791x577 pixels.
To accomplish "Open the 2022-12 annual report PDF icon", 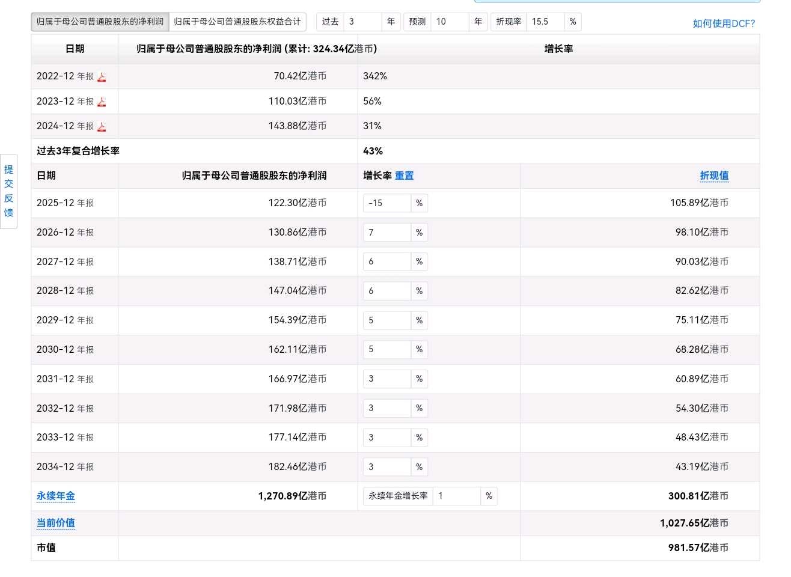I will tap(102, 77).
